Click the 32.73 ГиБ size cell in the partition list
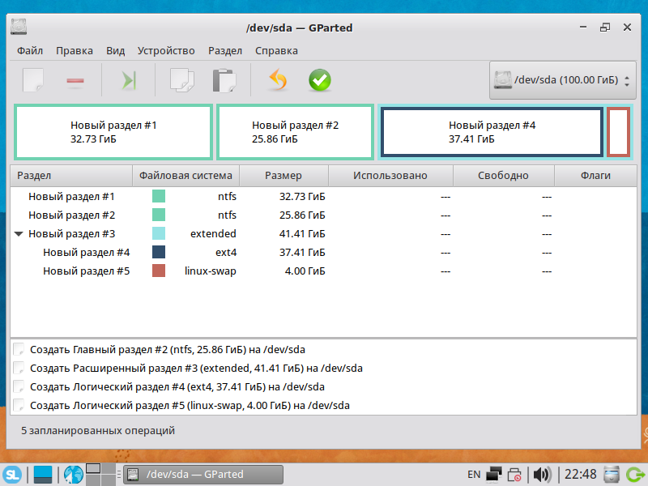The height and width of the screenshot is (486, 648). 302,196
